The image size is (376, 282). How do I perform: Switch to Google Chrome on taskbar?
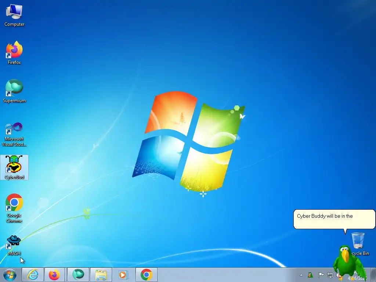[147, 275]
